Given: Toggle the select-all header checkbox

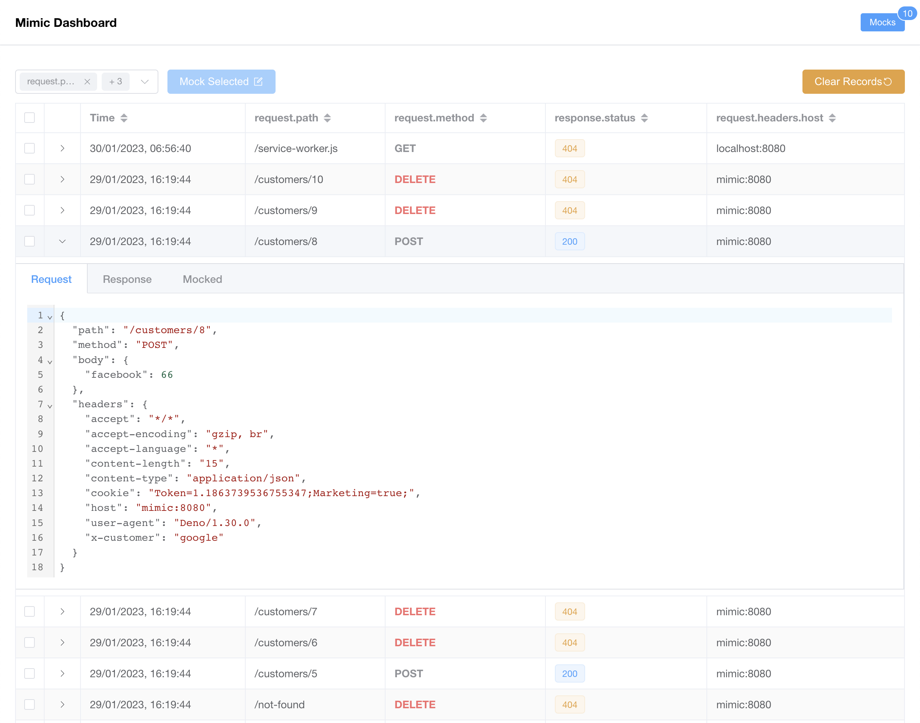Looking at the screenshot, I should coord(29,118).
